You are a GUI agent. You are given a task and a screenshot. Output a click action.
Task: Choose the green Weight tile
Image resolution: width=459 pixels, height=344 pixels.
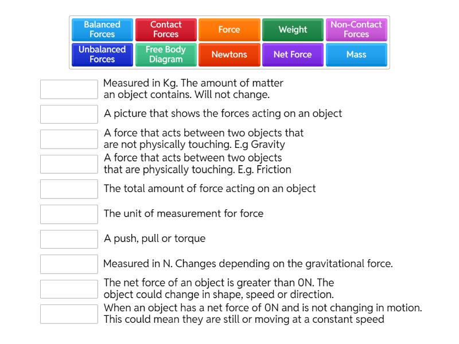[x=293, y=30]
